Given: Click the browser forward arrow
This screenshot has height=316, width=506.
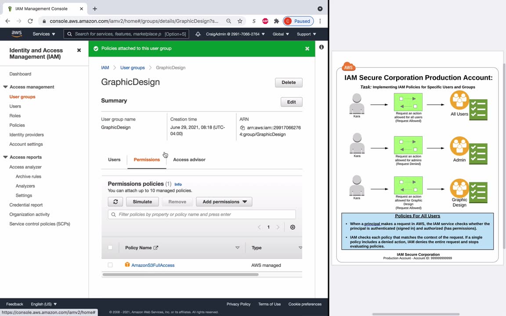Looking at the screenshot, I should (x=19, y=21).
